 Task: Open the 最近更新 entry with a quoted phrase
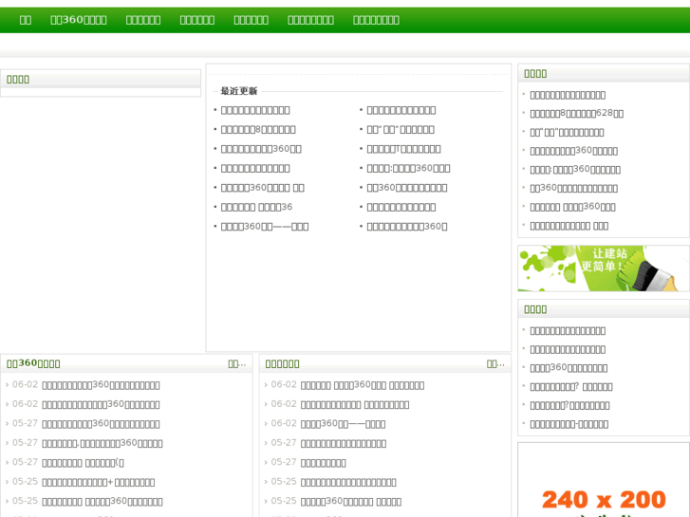[x=401, y=129]
